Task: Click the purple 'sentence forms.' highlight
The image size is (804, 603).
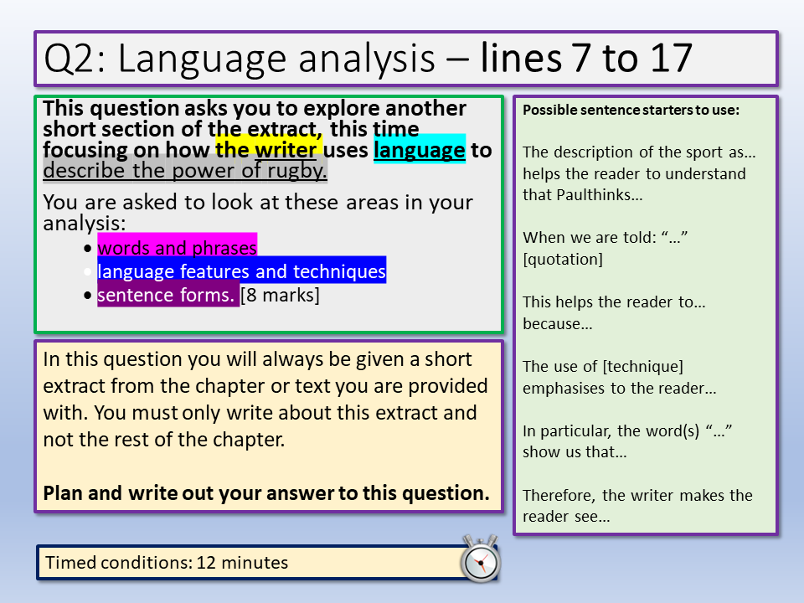Action: tap(167, 296)
